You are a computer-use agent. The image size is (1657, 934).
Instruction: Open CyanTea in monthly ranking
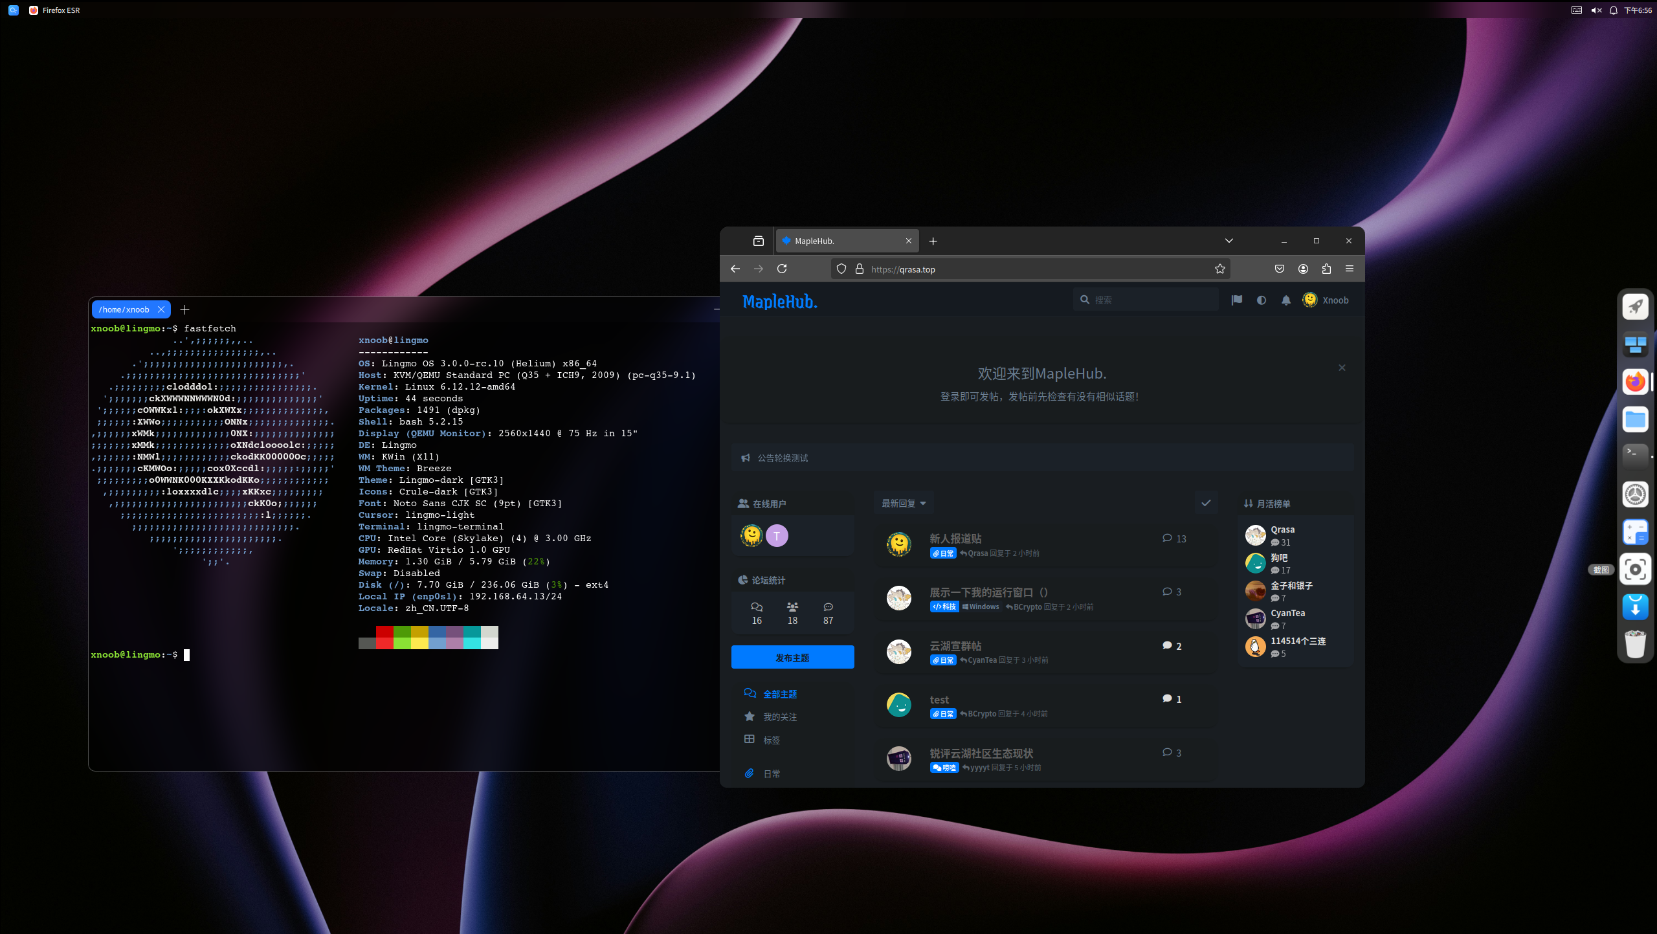pos(1287,613)
